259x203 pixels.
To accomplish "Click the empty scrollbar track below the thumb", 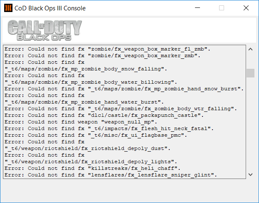I will [250, 124].
